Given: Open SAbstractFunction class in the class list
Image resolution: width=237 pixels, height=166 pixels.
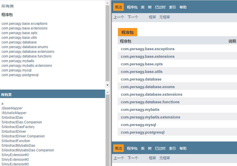Looking at the screenshot, I should point(16,141).
